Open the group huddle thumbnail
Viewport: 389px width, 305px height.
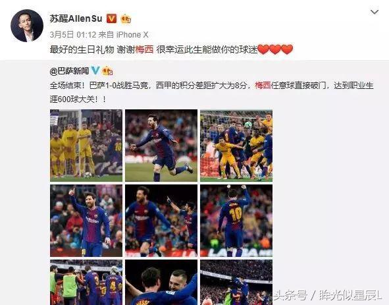(x=86, y=283)
